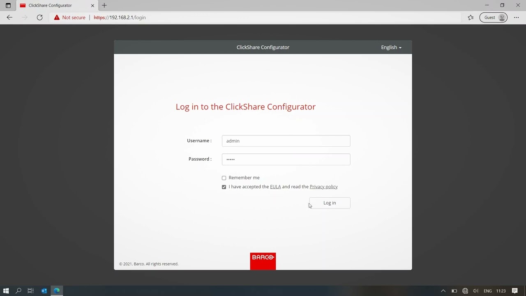Click the Barco copyright notice text

(x=149, y=264)
